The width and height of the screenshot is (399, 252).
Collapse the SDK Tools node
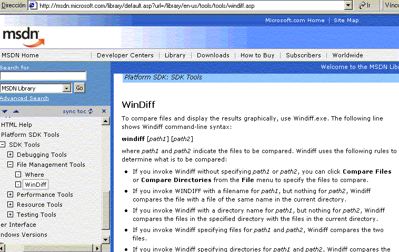tap(3, 145)
